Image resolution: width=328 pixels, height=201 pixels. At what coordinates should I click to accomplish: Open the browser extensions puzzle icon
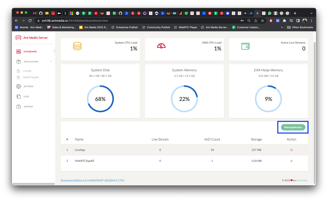click(x=284, y=21)
